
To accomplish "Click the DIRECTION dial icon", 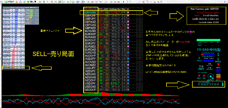I will (x=211, y=76).
